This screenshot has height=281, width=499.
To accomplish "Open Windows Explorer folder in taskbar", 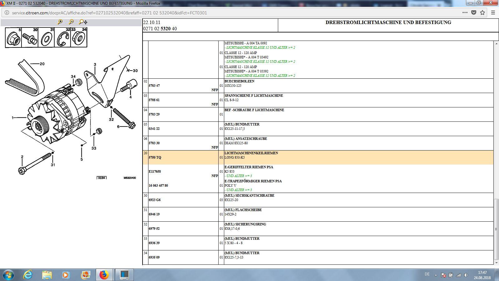I will click(47, 275).
